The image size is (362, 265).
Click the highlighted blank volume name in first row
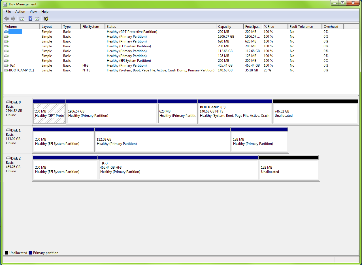click(15, 32)
